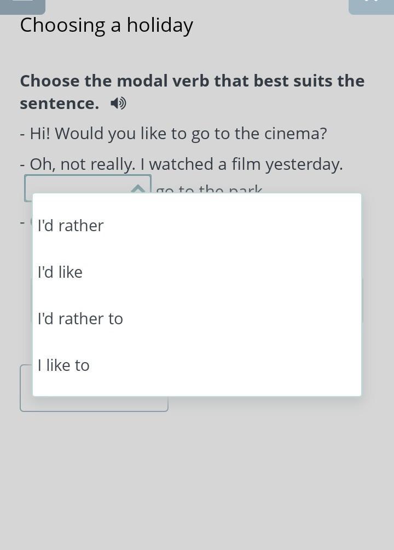Click the "Oh, not really" reply line
394x550 pixels.
point(181,164)
